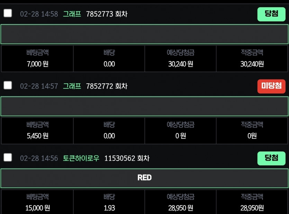Click the empty selection bar under round 7852773

[x=144, y=34]
